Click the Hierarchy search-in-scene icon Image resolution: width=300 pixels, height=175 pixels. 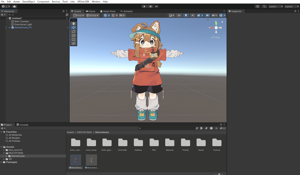click(x=67, y=15)
